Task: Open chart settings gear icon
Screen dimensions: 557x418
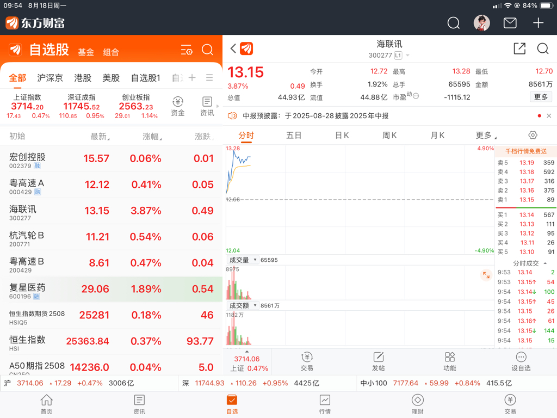Action: (533, 135)
